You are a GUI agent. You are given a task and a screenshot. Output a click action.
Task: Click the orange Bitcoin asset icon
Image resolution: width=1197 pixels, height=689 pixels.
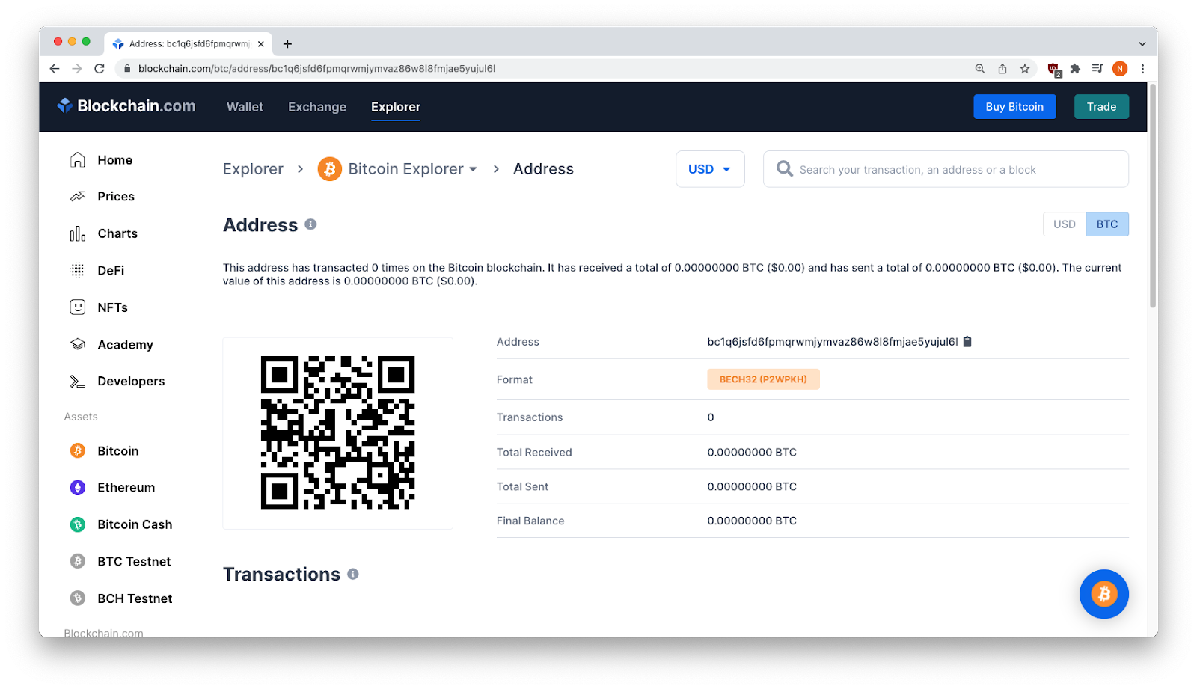point(78,450)
